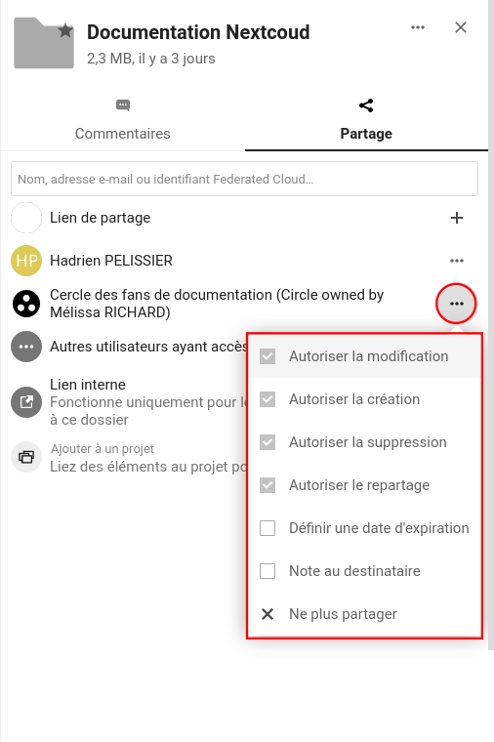Click the Lien interne external link icon
Screen dimensions: 494x742
pos(26,402)
